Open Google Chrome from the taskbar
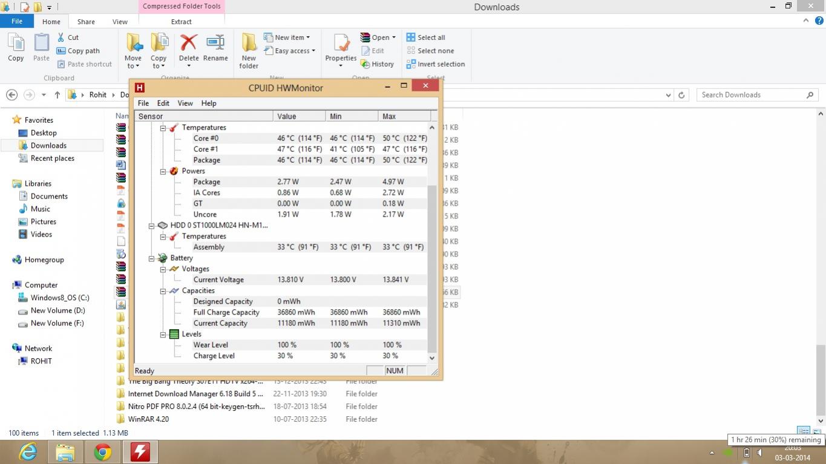The image size is (826, 464). [103, 452]
